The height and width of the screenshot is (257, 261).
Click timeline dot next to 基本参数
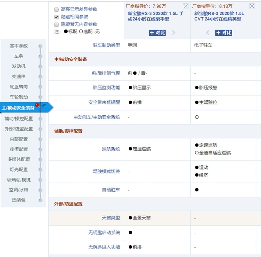point(40,46)
